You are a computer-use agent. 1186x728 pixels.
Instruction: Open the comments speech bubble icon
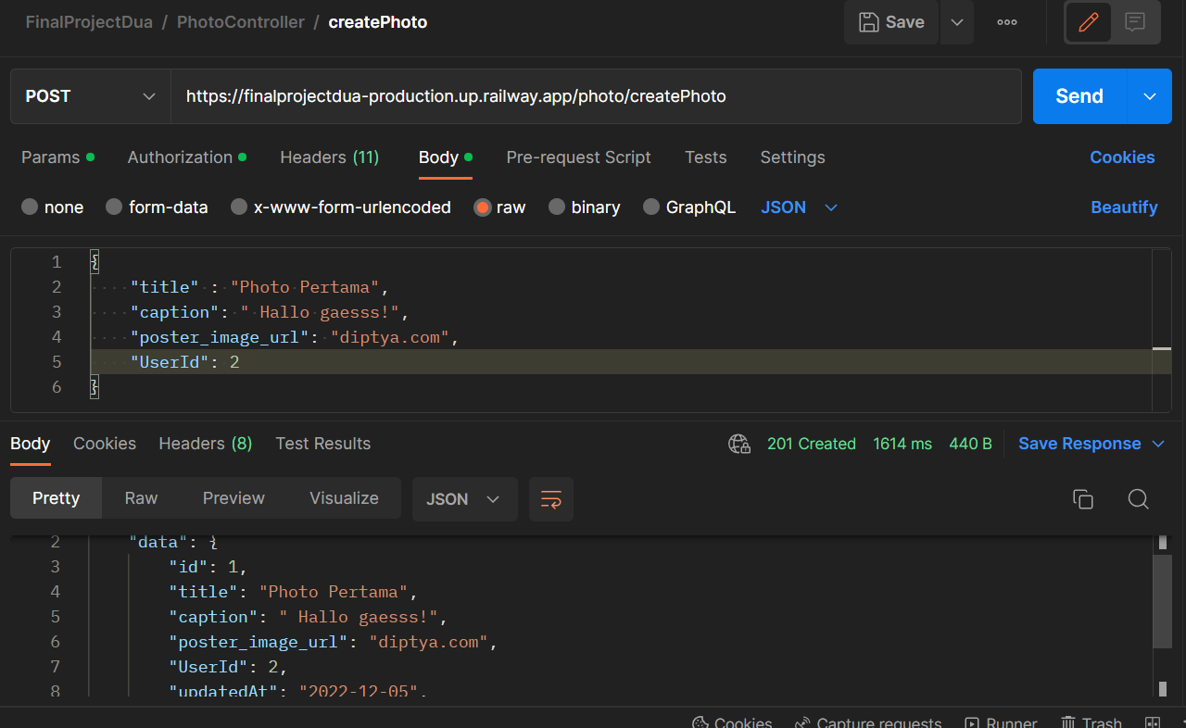[1135, 22]
